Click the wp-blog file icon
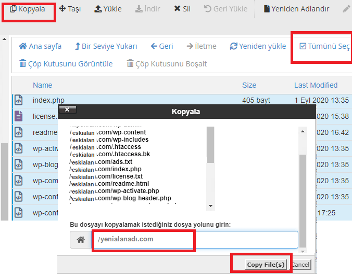 click(19, 165)
